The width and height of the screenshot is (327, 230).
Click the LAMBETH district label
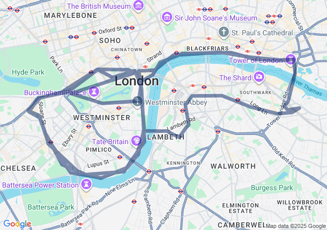point(166,137)
